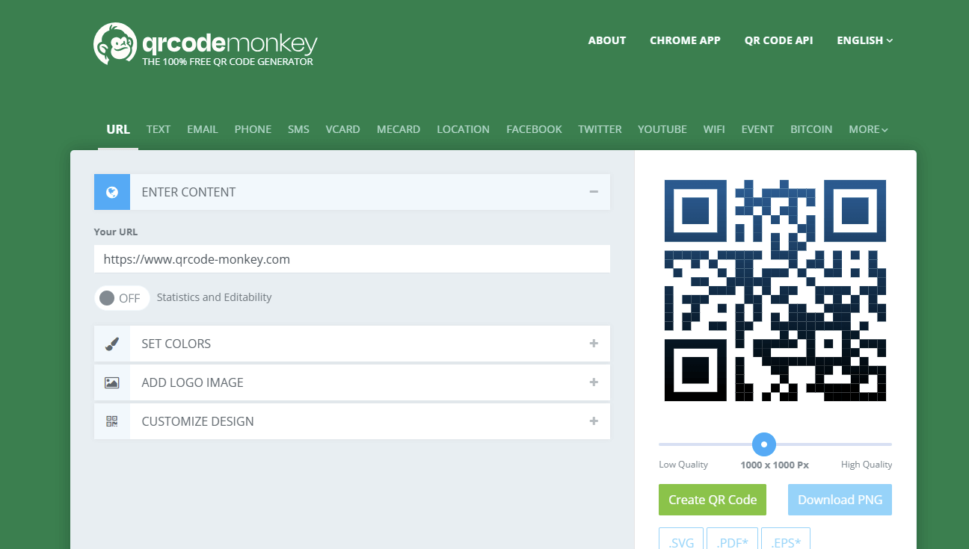Click the Download PNG button
Image resolution: width=969 pixels, height=549 pixels.
[840, 500]
